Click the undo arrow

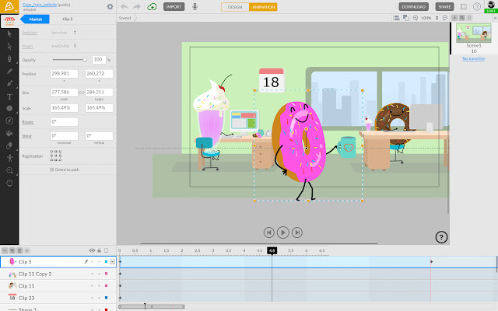tap(124, 7)
